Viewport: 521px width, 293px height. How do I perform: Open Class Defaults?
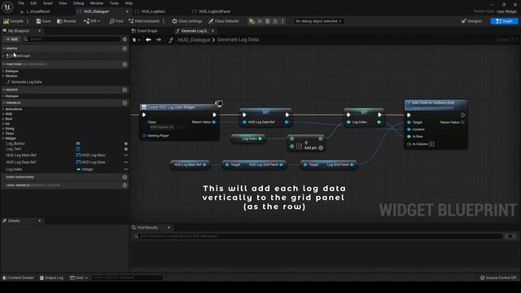pos(224,21)
